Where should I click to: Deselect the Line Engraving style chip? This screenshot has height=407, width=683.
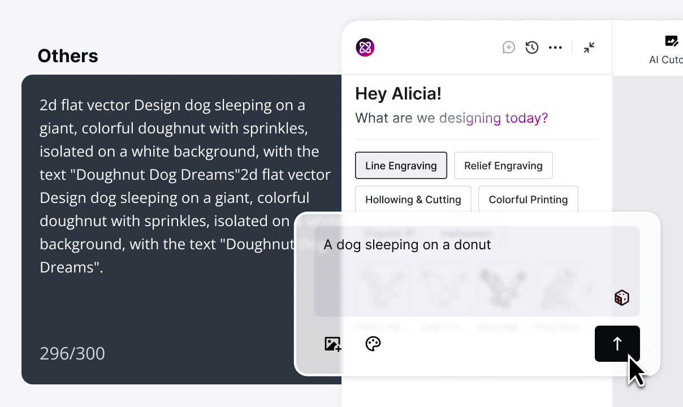401,166
